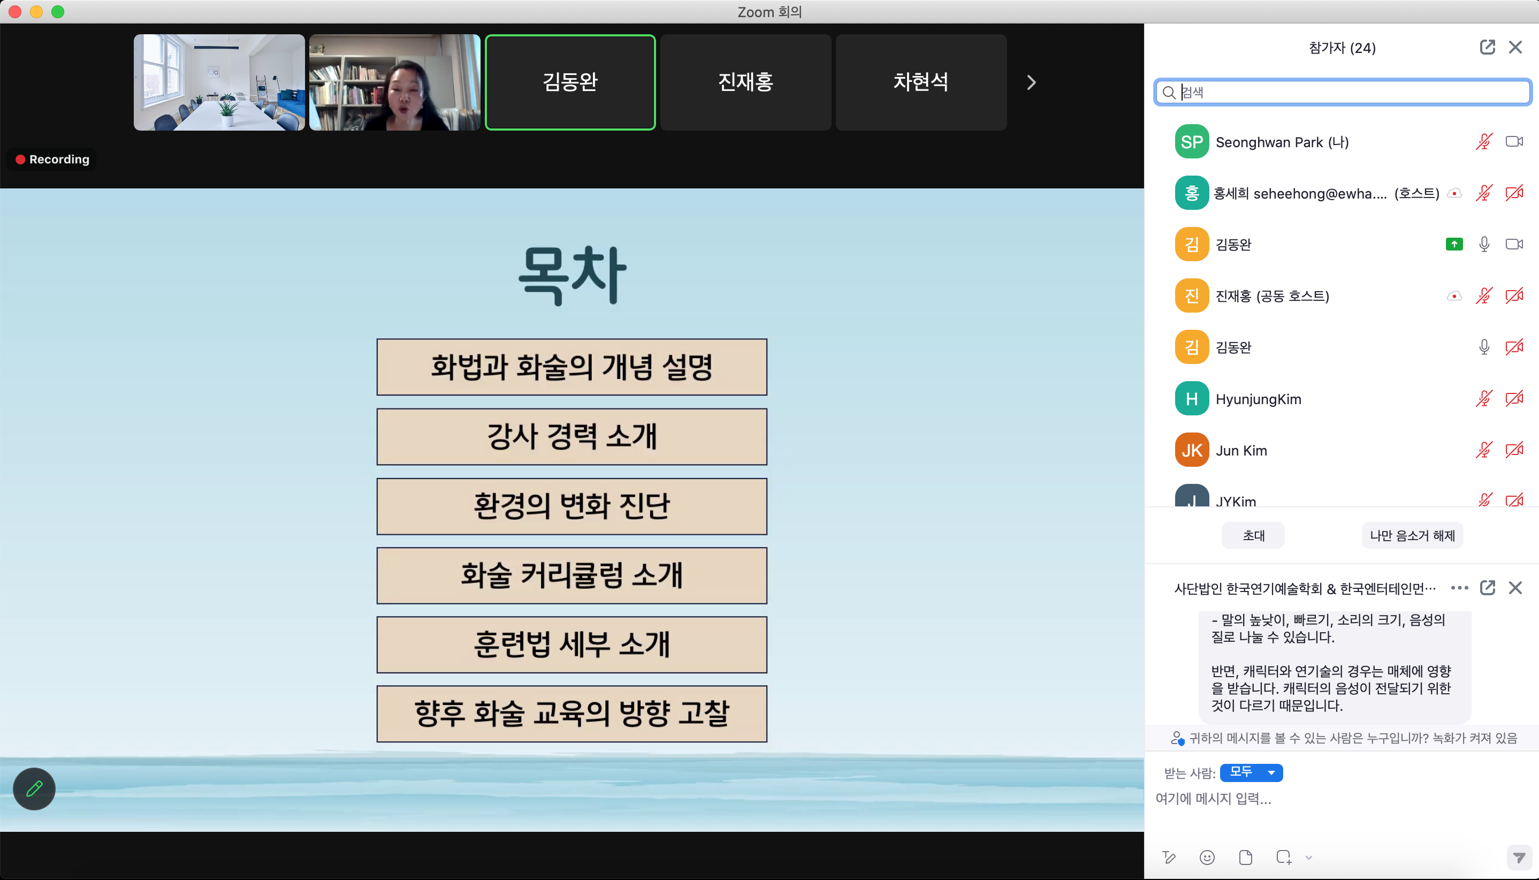
Task: Toggle Seonghwan Park's muted microphone
Action: 1483,142
